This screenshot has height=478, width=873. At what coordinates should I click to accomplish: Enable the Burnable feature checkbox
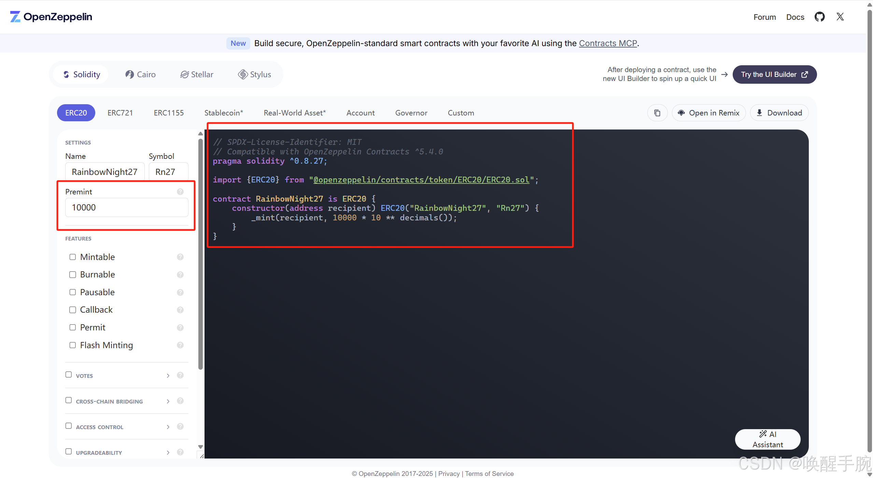(72, 275)
